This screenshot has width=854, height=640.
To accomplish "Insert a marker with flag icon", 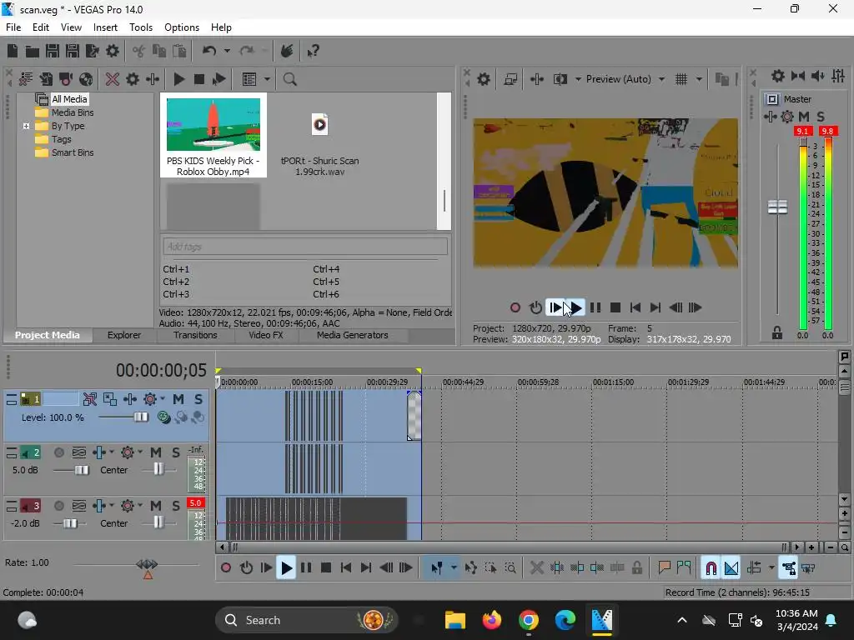I will tap(664, 568).
